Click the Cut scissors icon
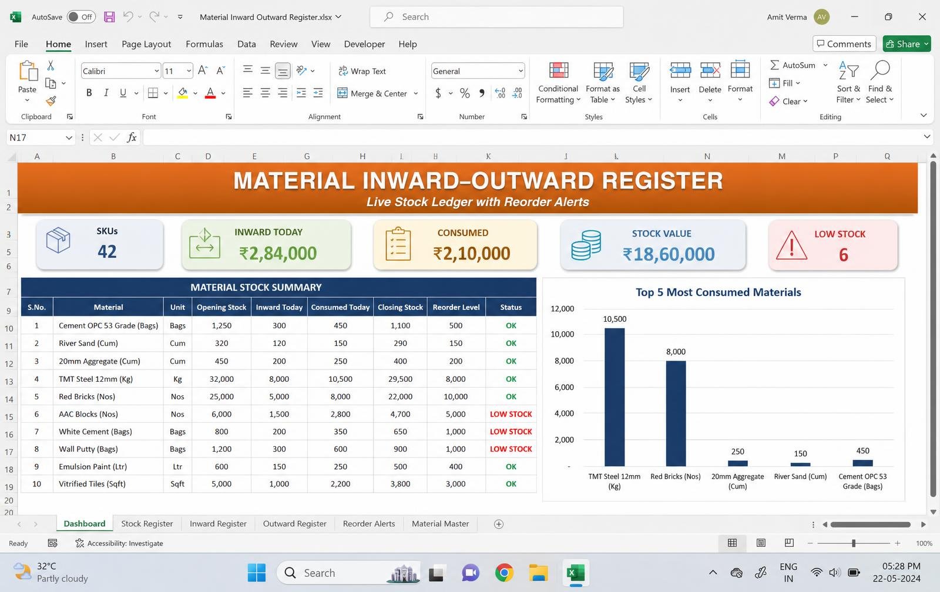 [51, 65]
